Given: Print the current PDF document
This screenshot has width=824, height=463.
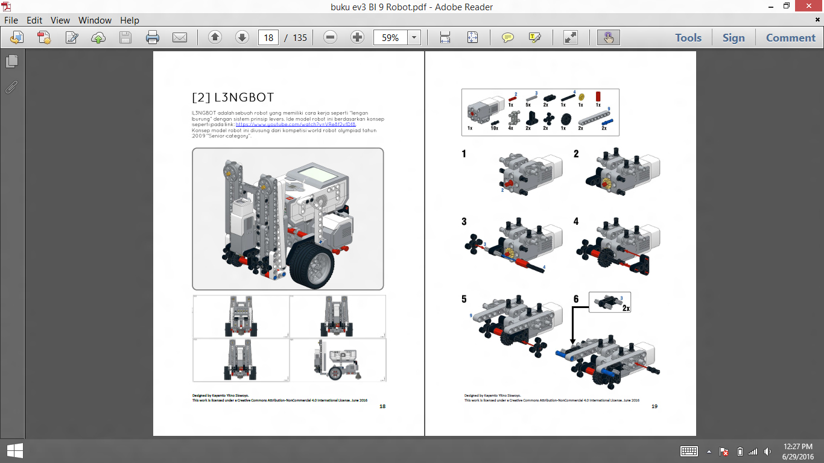Looking at the screenshot, I should coord(153,37).
